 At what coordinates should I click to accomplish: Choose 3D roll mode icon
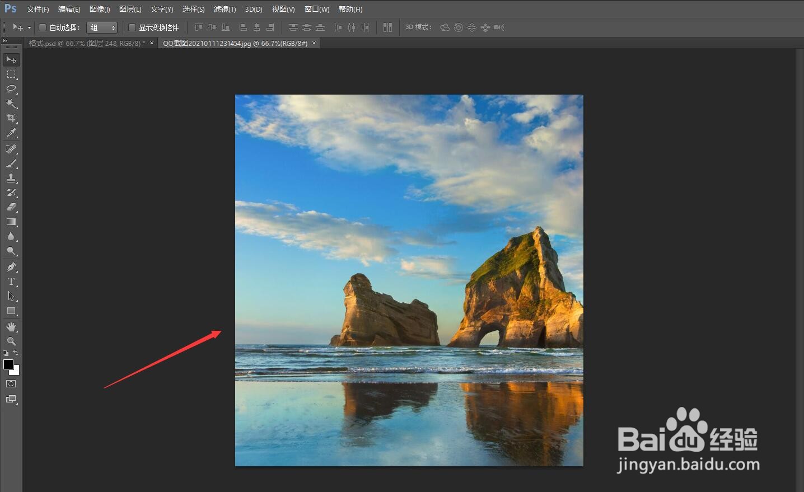[x=459, y=27]
